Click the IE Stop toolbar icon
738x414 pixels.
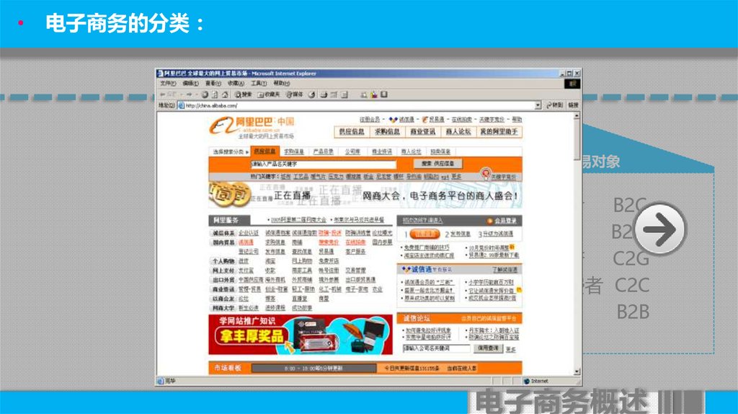[x=205, y=94]
